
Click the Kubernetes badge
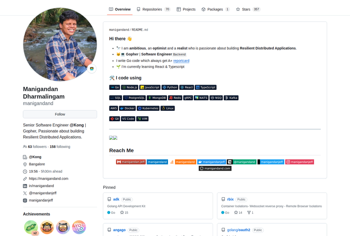(148, 108)
